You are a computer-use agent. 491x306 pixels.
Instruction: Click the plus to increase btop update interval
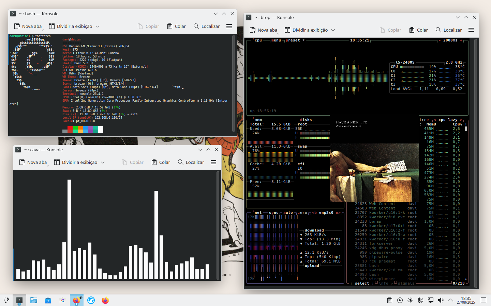[461, 40]
